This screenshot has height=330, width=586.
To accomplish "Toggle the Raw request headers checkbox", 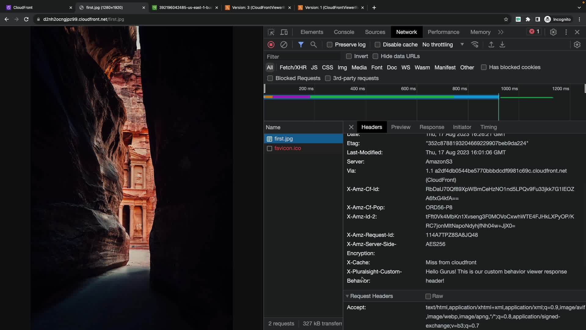I will tap(428, 296).
